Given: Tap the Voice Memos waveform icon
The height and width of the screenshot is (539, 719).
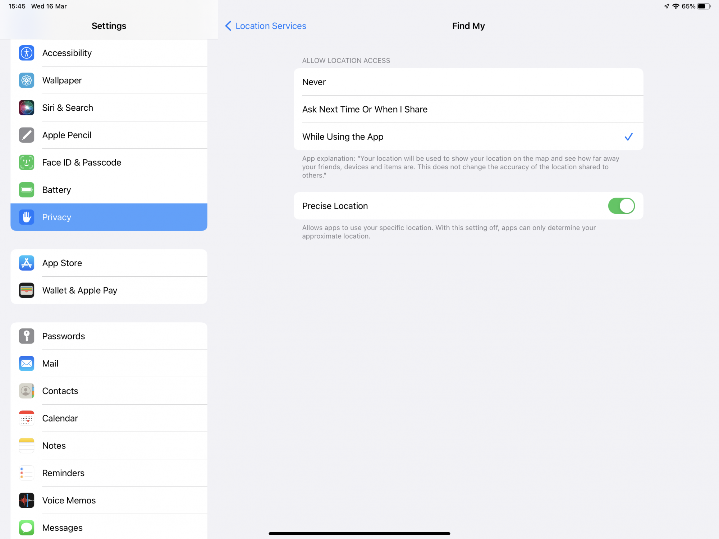Looking at the screenshot, I should (27, 500).
